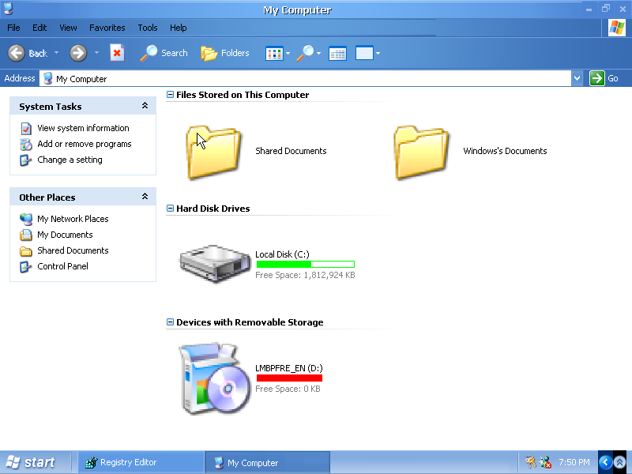Select the LMBPFRE_EN (D:) CD drive icon
Screen dimensions: 632x474
[x=215, y=378]
